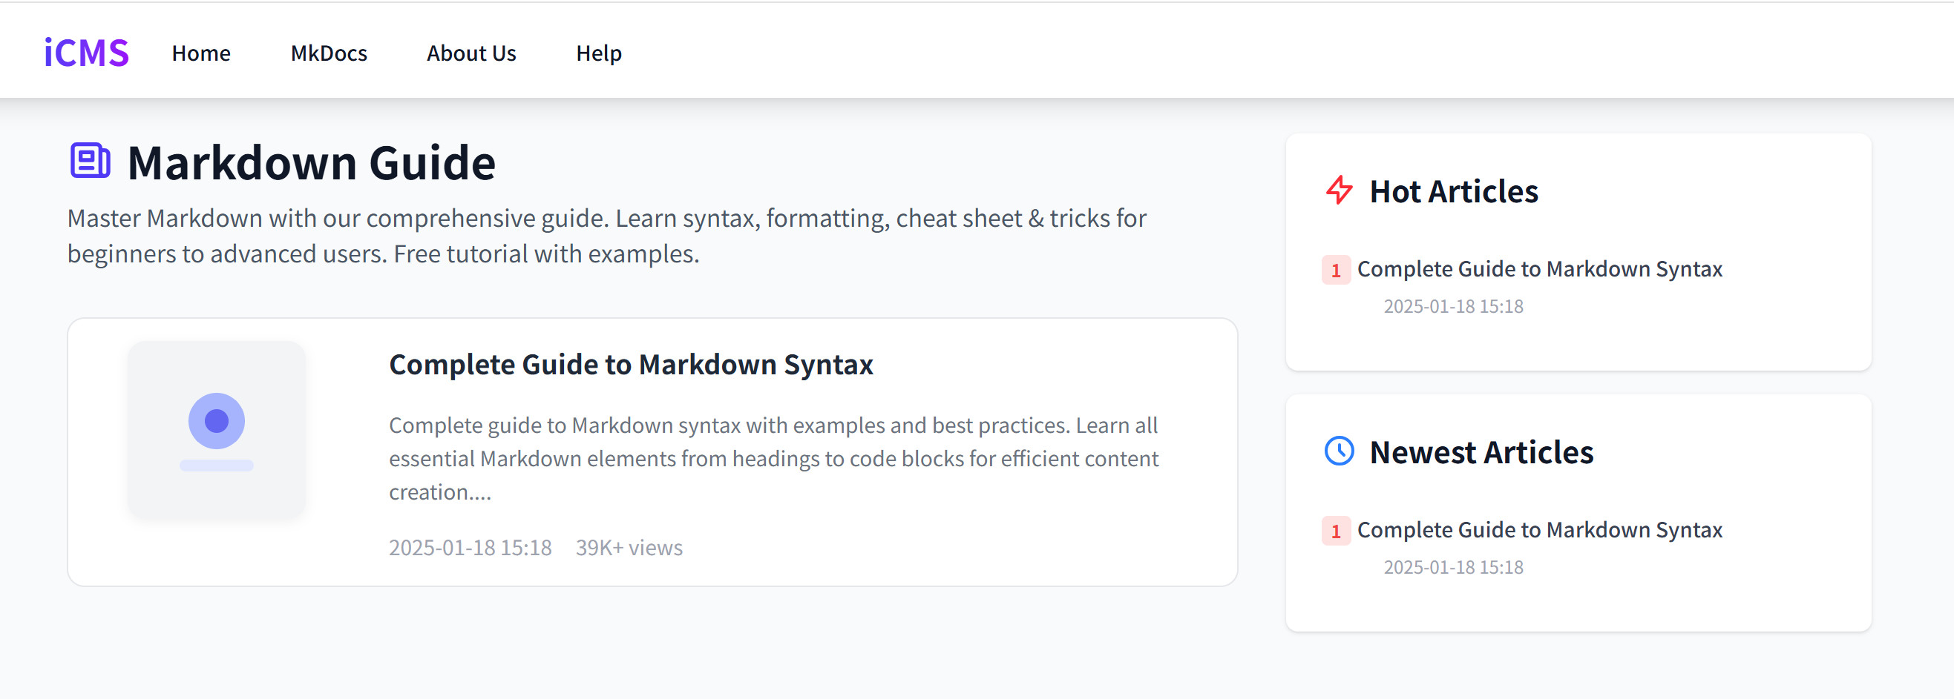Image resolution: width=1954 pixels, height=699 pixels.
Task: Click rank badge 1 under Hot Articles
Action: [1336, 271]
